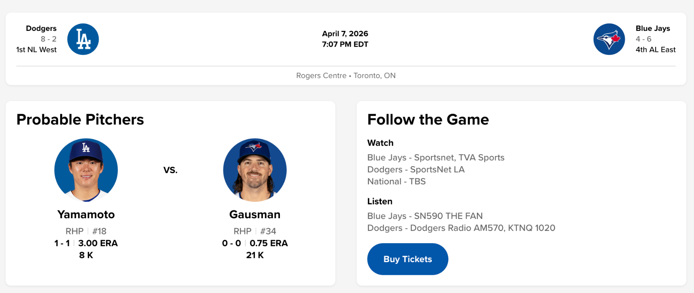694x293 pixels.
Task: Click the SN590 THE FAN radio line
Action: pyautogui.click(x=425, y=216)
